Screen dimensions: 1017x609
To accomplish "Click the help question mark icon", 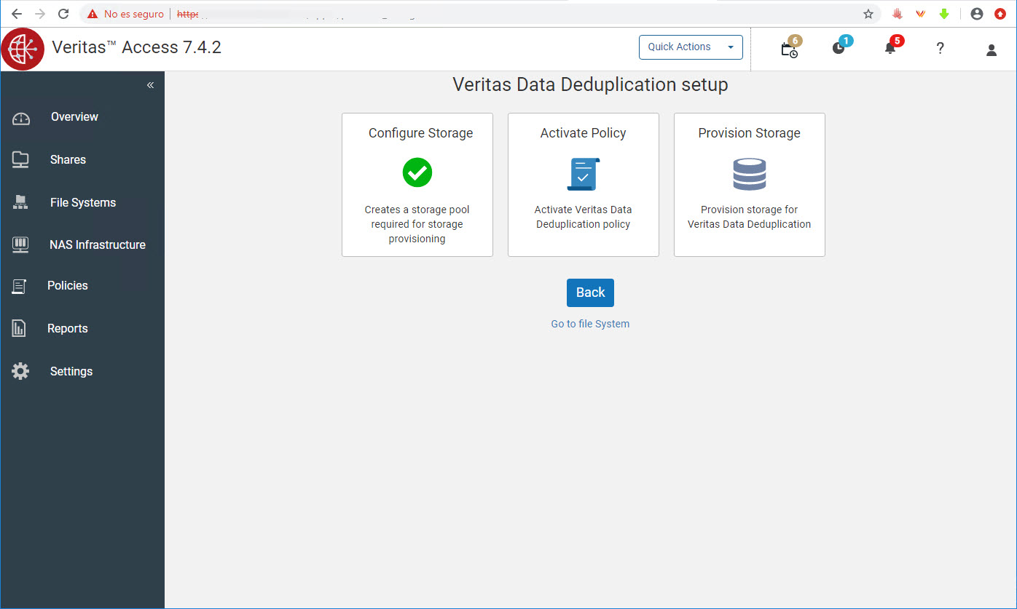I will point(941,49).
